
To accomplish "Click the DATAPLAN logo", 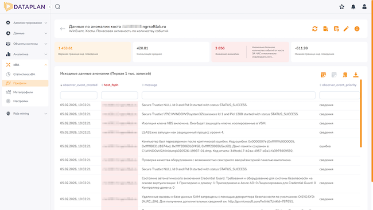I will 25,7.
